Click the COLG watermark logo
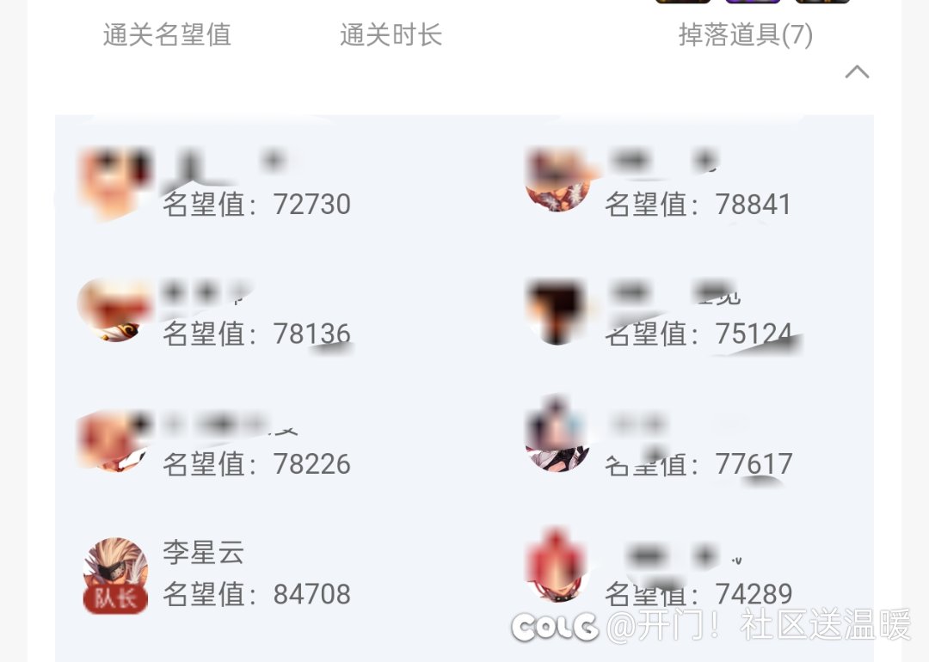The height and width of the screenshot is (662, 929). pos(555,627)
